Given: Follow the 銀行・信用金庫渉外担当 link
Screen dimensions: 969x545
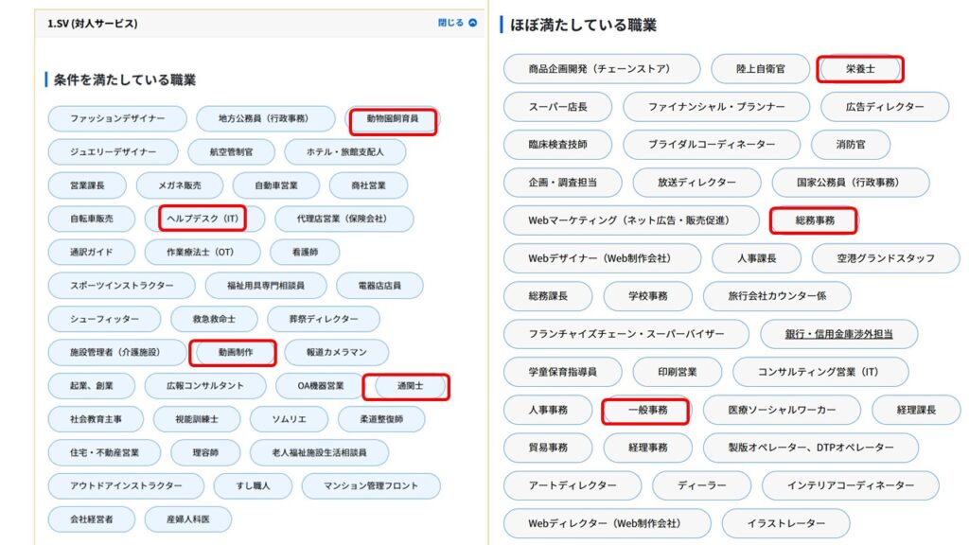Looking at the screenshot, I should click(x=838, y=334).
